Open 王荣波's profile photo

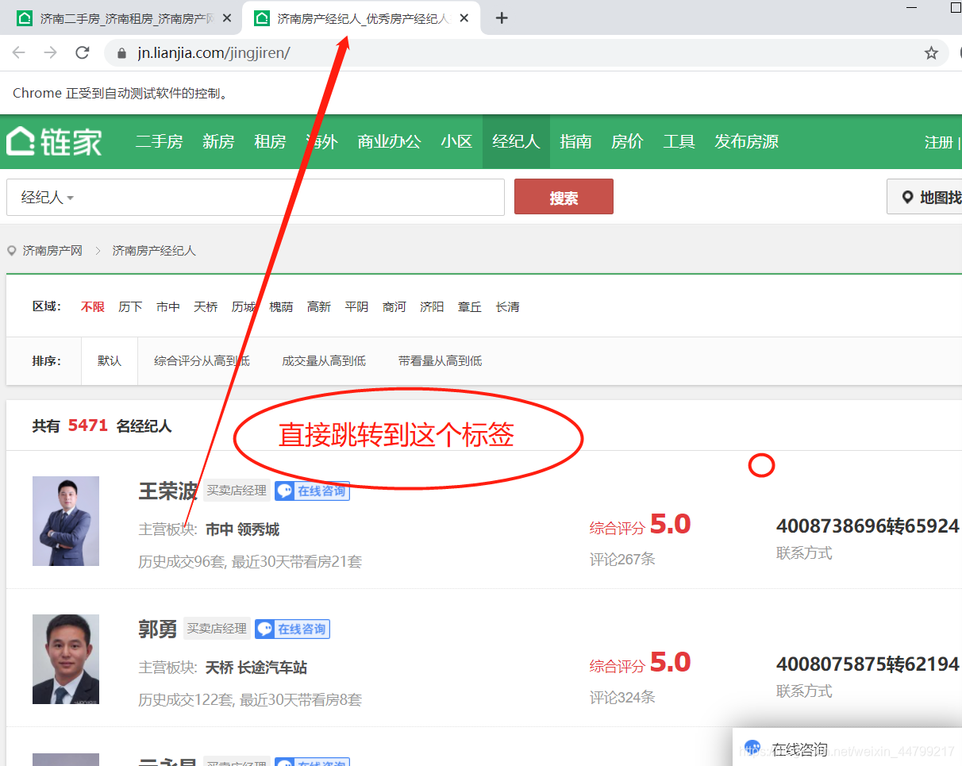[x=66, y=521]
